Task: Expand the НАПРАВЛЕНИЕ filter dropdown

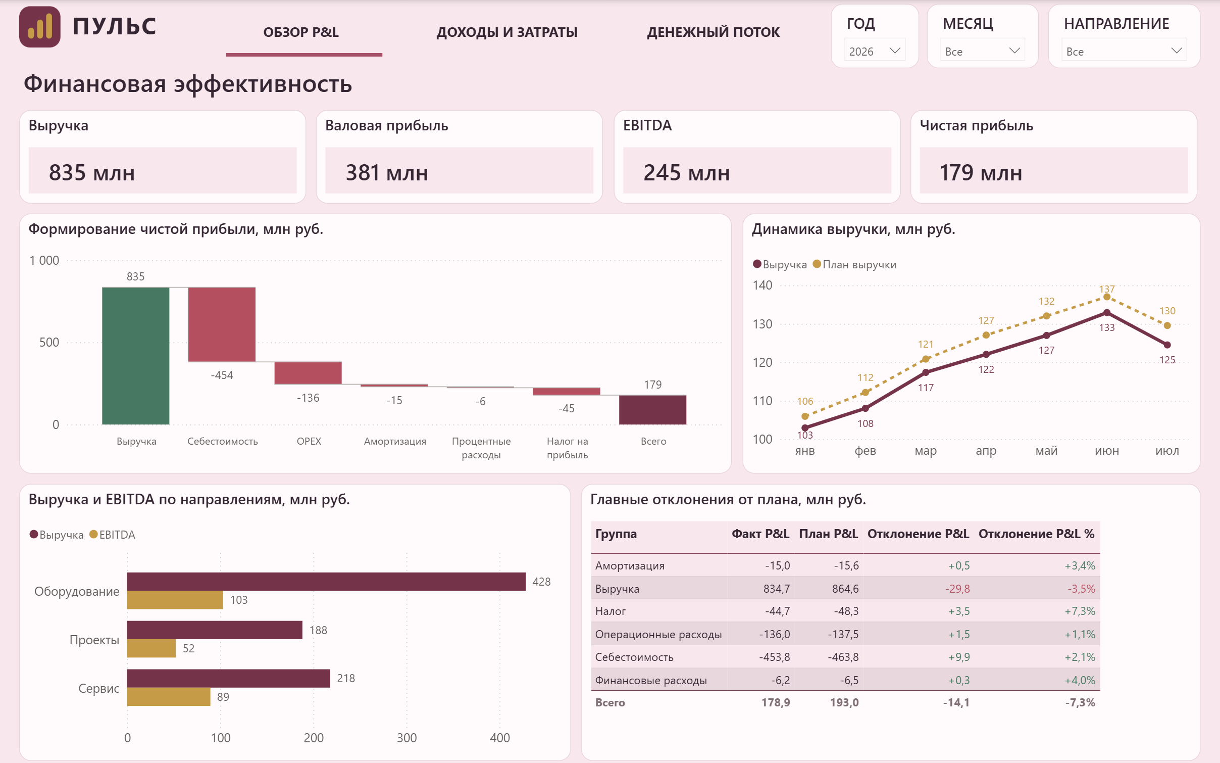Action: click(x=1124, y=51)
